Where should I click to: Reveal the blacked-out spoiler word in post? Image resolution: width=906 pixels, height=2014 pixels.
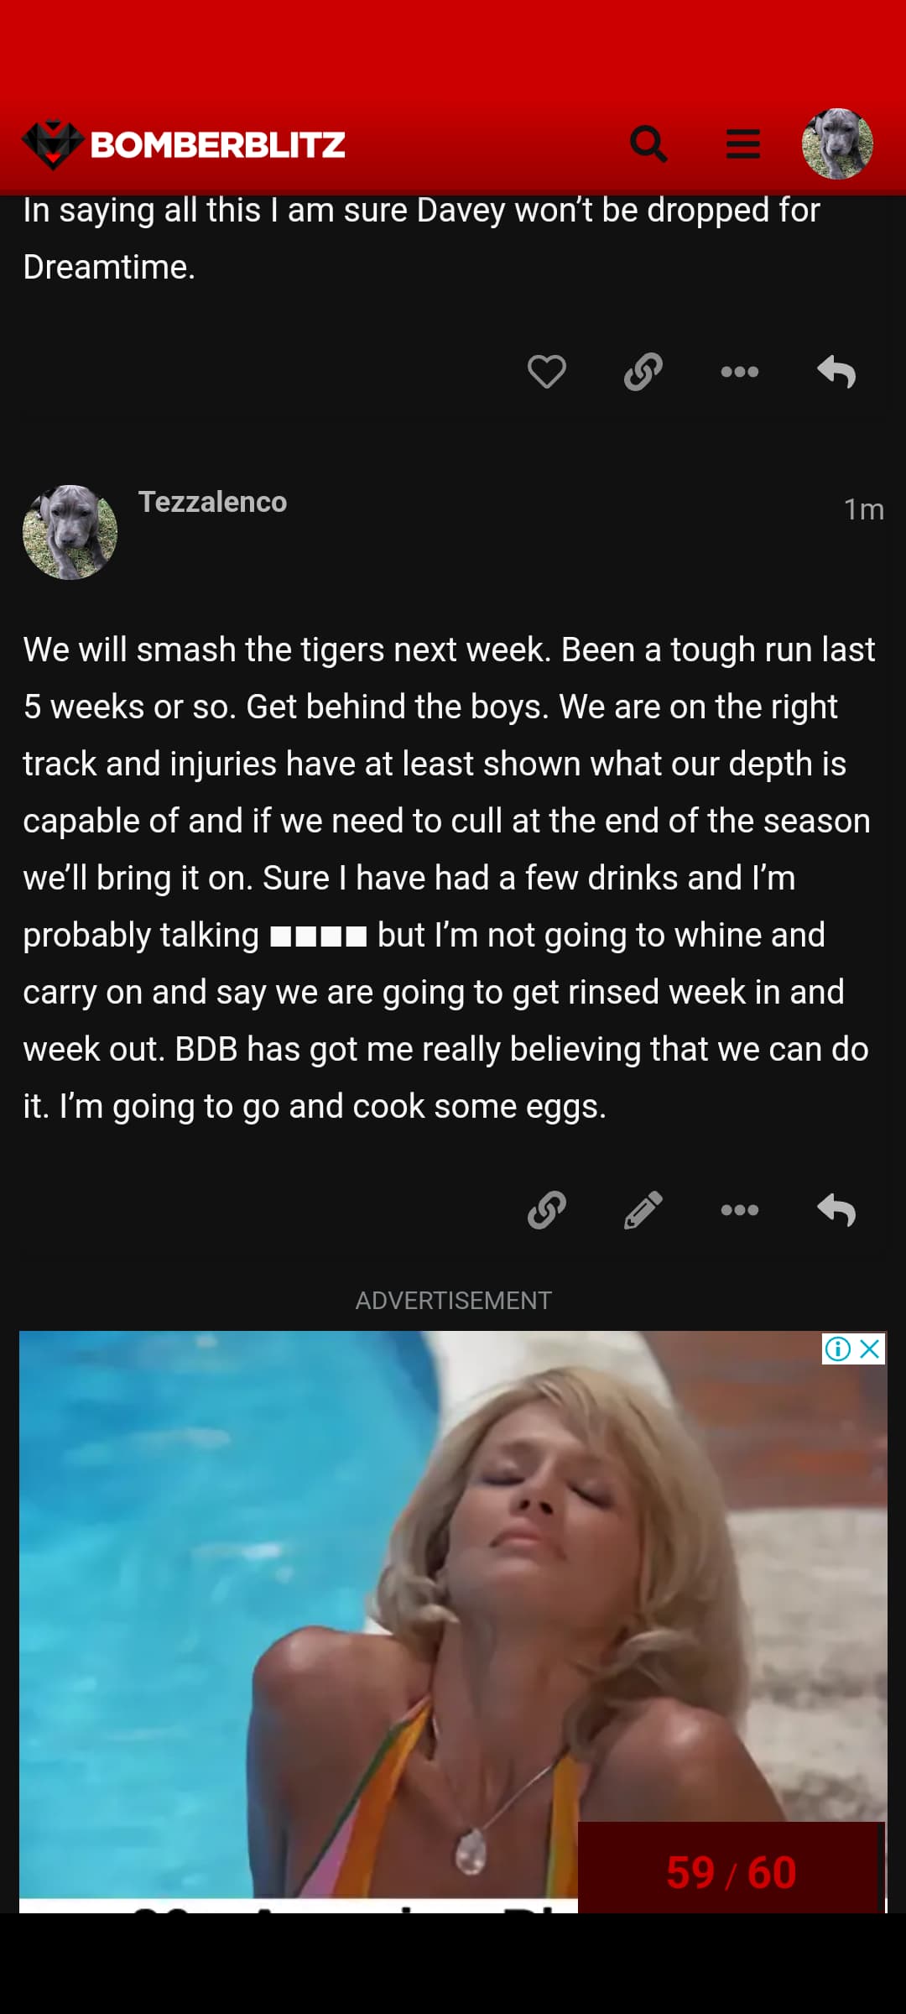[x=319, y=936]
